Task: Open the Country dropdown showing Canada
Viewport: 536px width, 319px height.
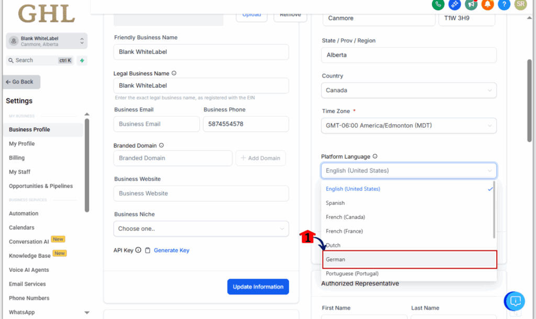Action: (409, 90)
